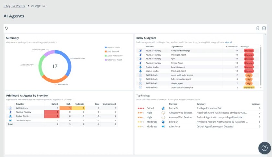The width and height of the screenshot is (272, 157).
Task: Click Copilot Studio icon for Low Priv Agent
Action: [x=140, y=67]
